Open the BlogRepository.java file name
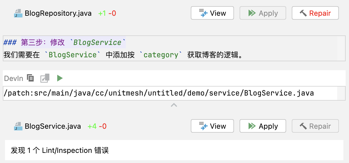The height and width of the screenshot is (163, 349). pos(58,13)
